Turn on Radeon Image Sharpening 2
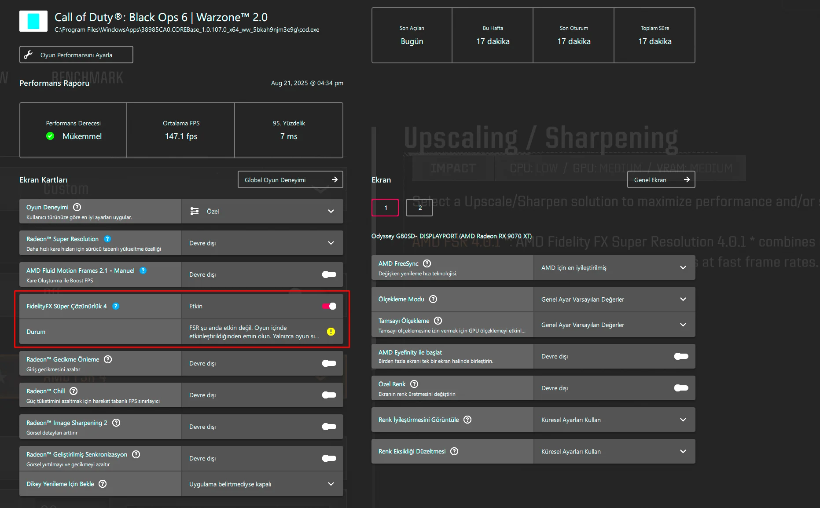 coord(329,427)
